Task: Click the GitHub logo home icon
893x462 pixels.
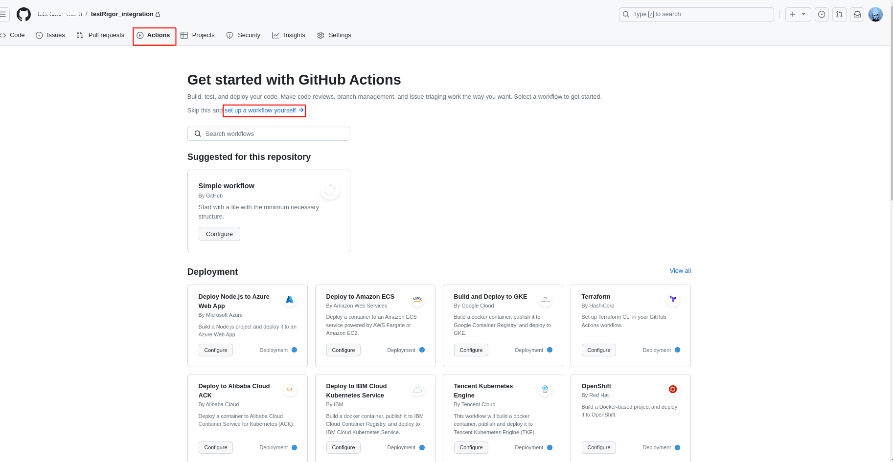Action: 23,15
